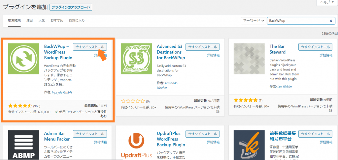This screenshot has width=338, height=160.
Task: Open 詳細情報 for UpdraftPlus
Action: [213, 142]
